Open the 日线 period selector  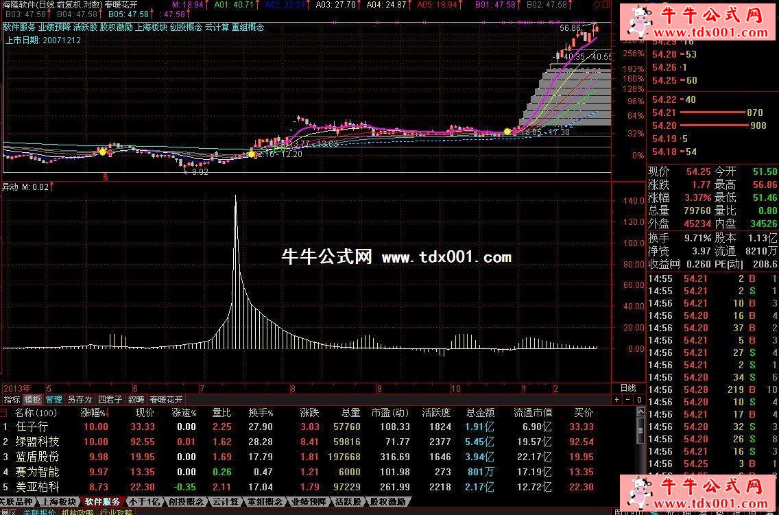[627, 388]
